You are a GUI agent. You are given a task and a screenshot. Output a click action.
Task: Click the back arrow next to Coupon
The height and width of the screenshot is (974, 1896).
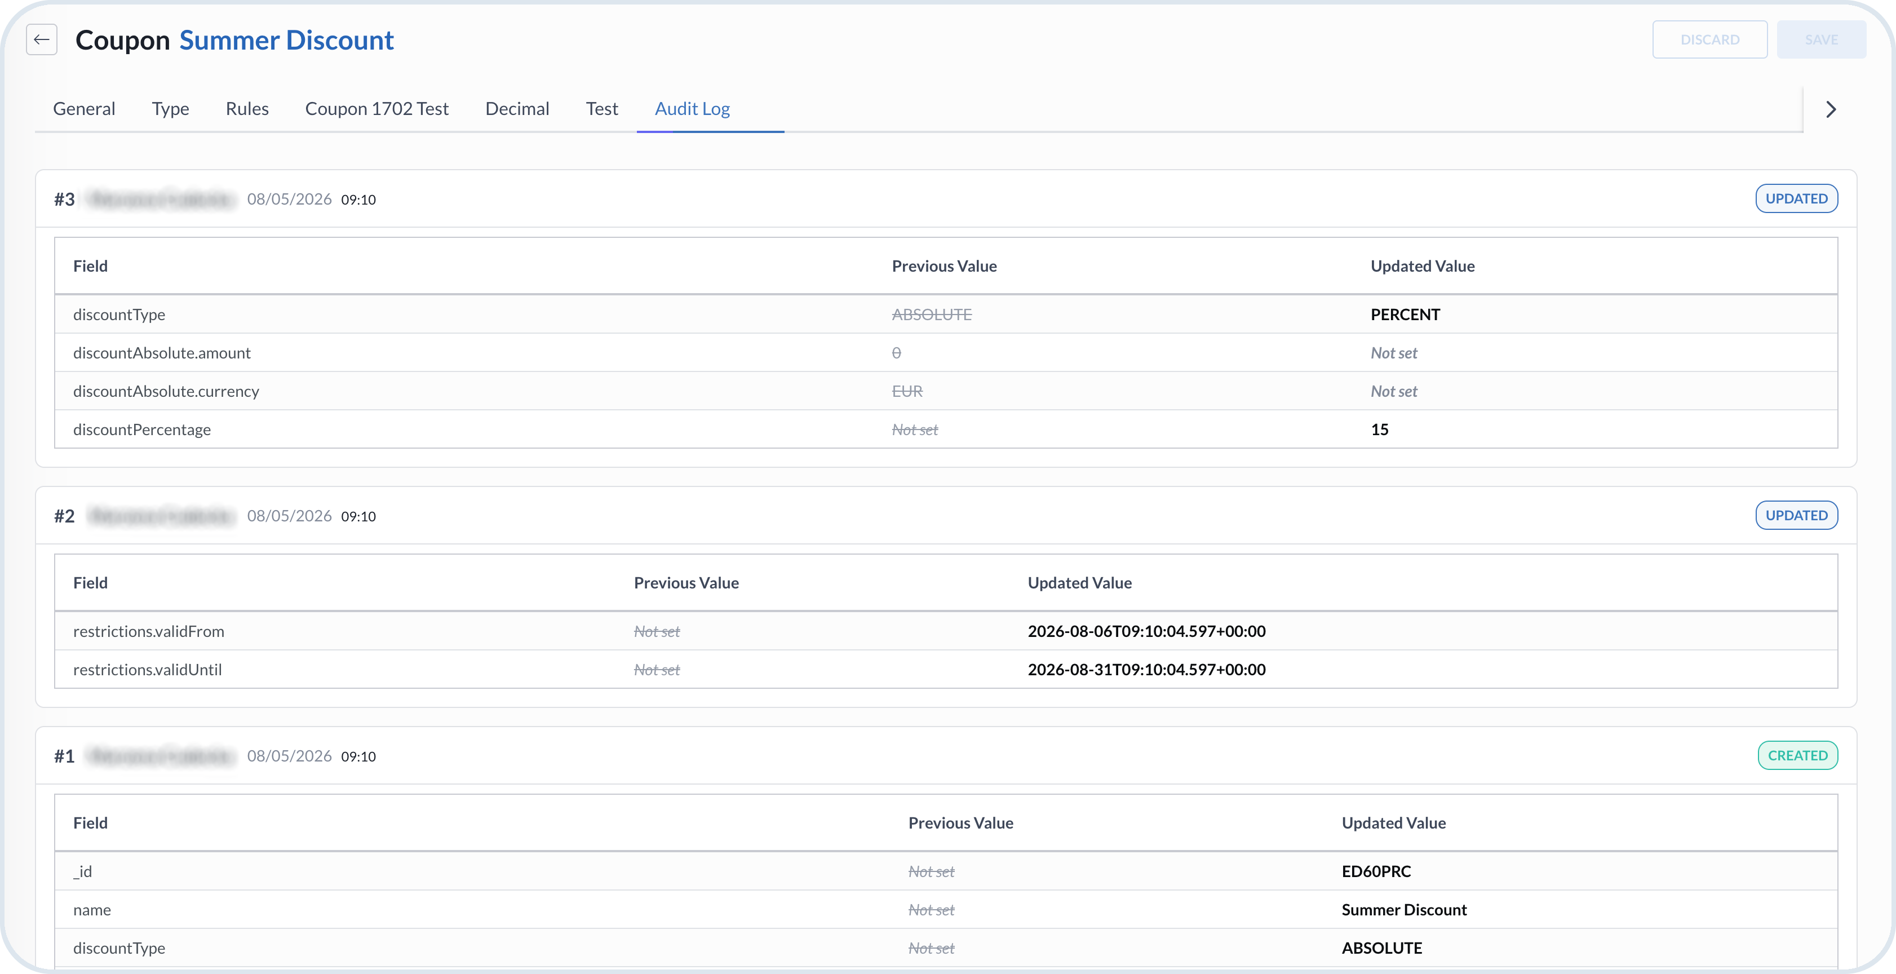(41, 40)
